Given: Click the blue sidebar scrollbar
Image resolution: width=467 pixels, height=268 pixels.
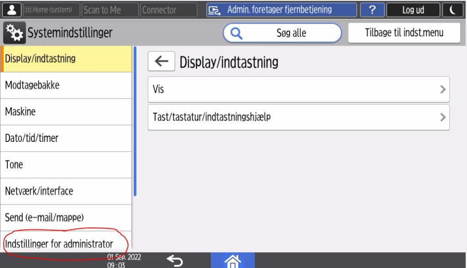Looking at the screenshot, I should pos(135,121).
